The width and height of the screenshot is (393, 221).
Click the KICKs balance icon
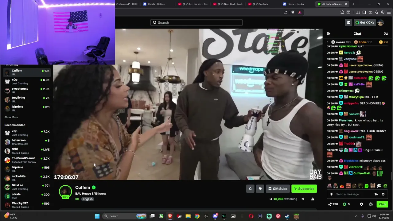[x=344, y=204]
